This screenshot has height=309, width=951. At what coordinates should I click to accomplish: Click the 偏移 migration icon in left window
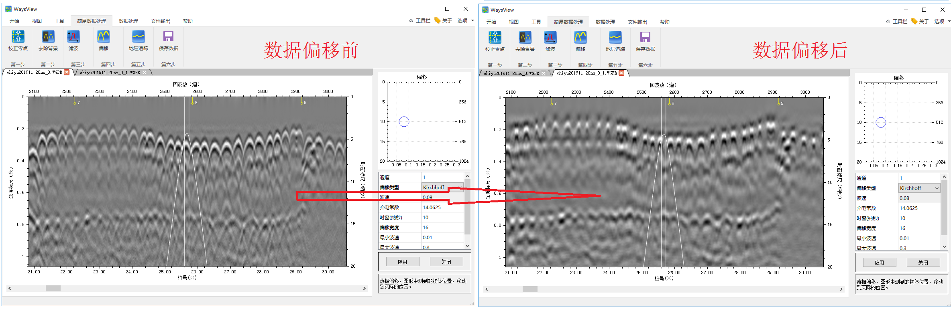click(x=104, y=37)
